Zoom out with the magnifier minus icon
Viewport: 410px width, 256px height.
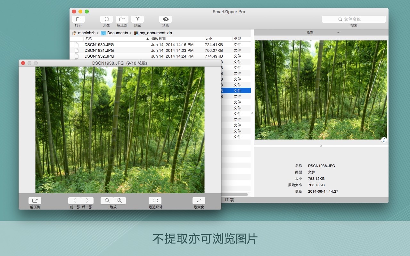point(107,200)
